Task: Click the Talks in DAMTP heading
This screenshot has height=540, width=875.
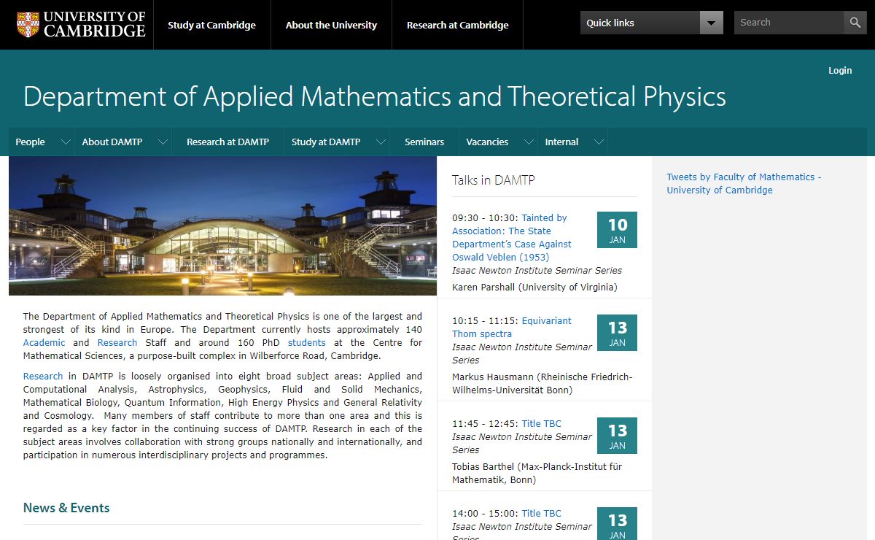Action: tap(494, 180)
